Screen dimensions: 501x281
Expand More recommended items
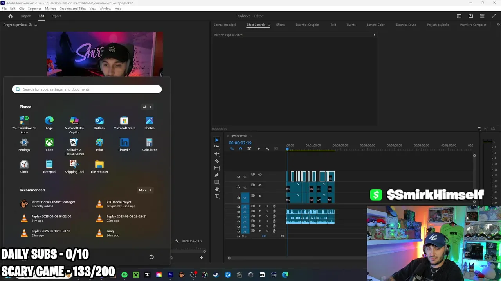click(x=145, y=190)
